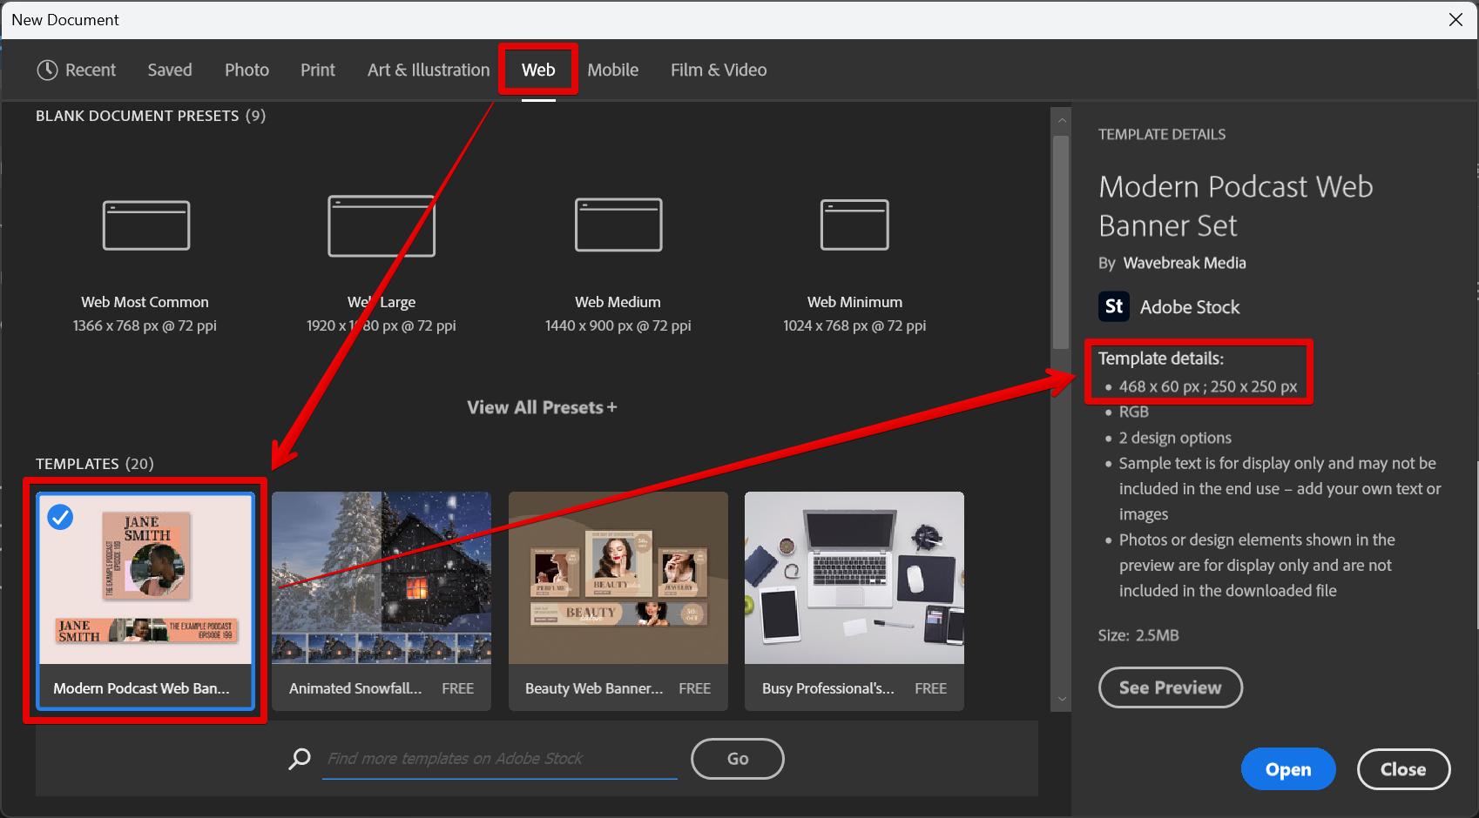This screenshot has height=818, width=1479.
Task: Switch to the Mobile tab
Action: pos(612,70)
